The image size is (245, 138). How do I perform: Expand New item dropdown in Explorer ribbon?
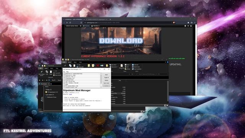coord(113,65)
